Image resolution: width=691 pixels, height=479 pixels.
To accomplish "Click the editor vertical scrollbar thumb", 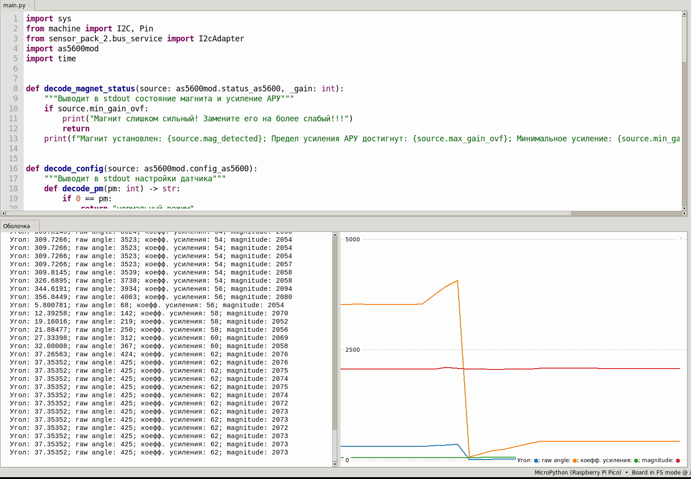I will point(684,40).
